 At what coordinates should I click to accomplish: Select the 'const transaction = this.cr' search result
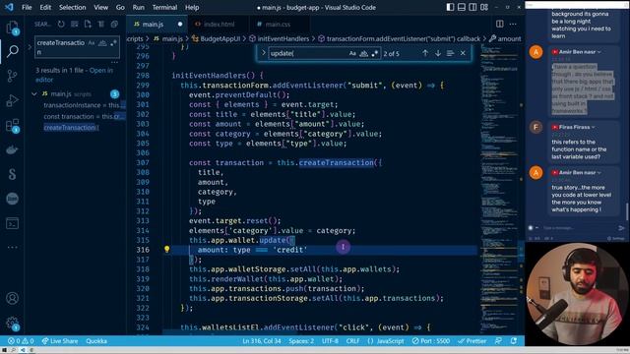(x=84, y=116)
